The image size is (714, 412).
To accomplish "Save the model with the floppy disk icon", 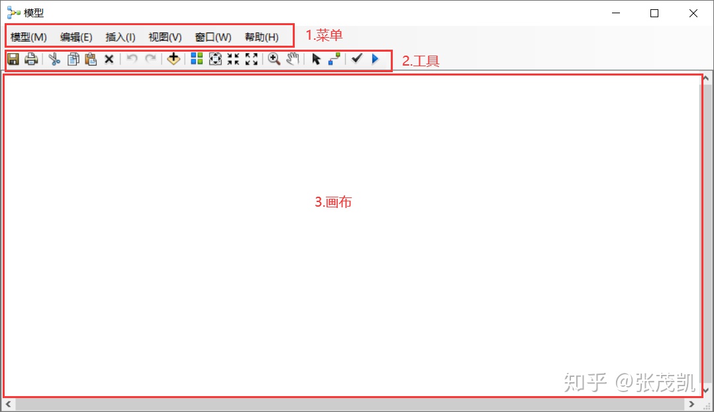I will pyautogui.click(x=13, y=59).
